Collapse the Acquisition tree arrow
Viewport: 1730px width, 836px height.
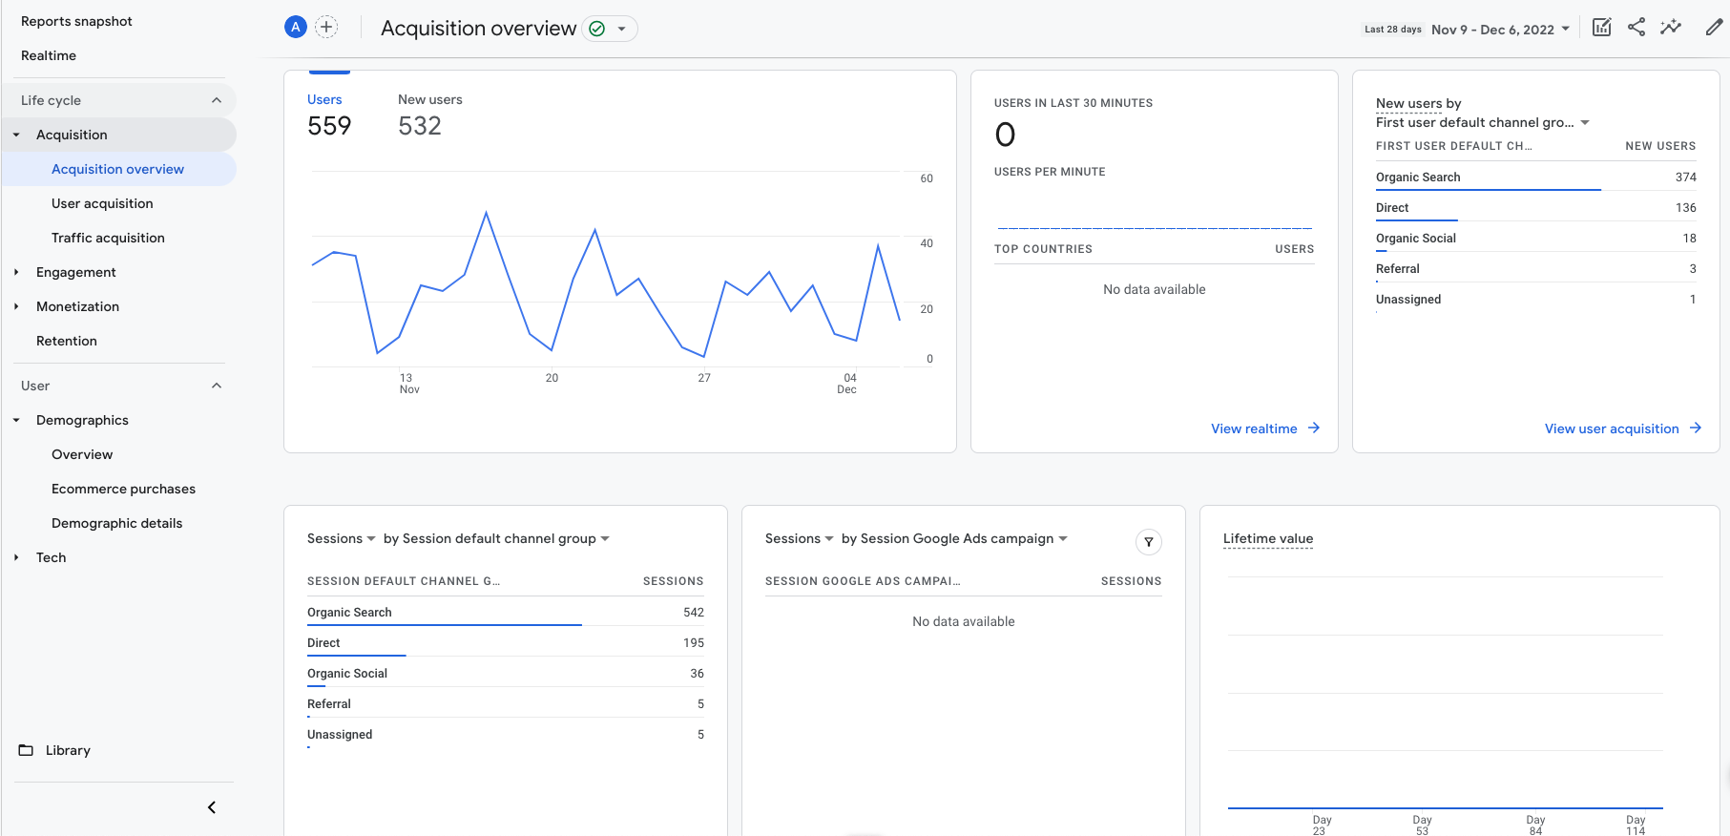[x=16, y=135]
